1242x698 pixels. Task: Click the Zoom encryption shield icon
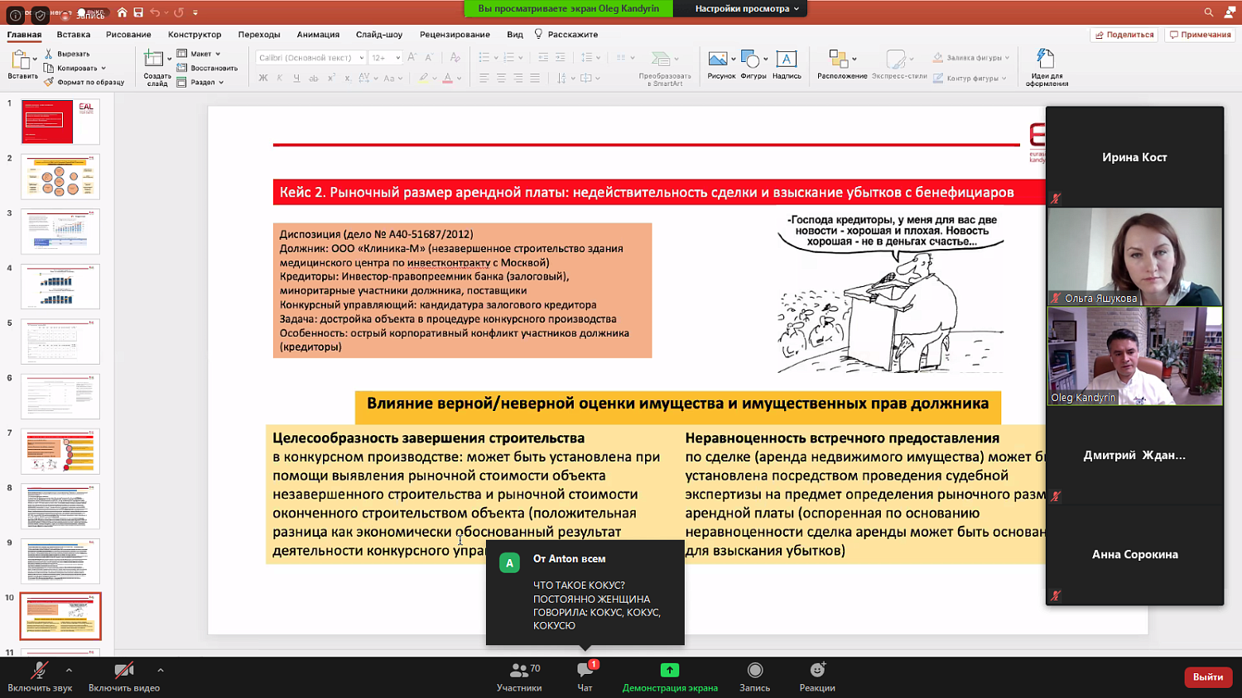40,15
